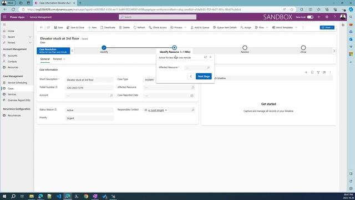This screenshot has width=355, height=200.
Task: Assign the case to someone
Action: coord(246,27)
